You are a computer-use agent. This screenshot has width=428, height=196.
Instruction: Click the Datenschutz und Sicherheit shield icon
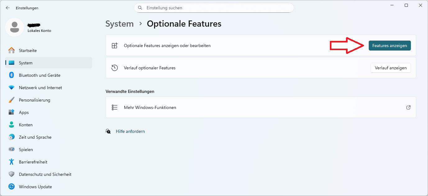pos(12,174)
